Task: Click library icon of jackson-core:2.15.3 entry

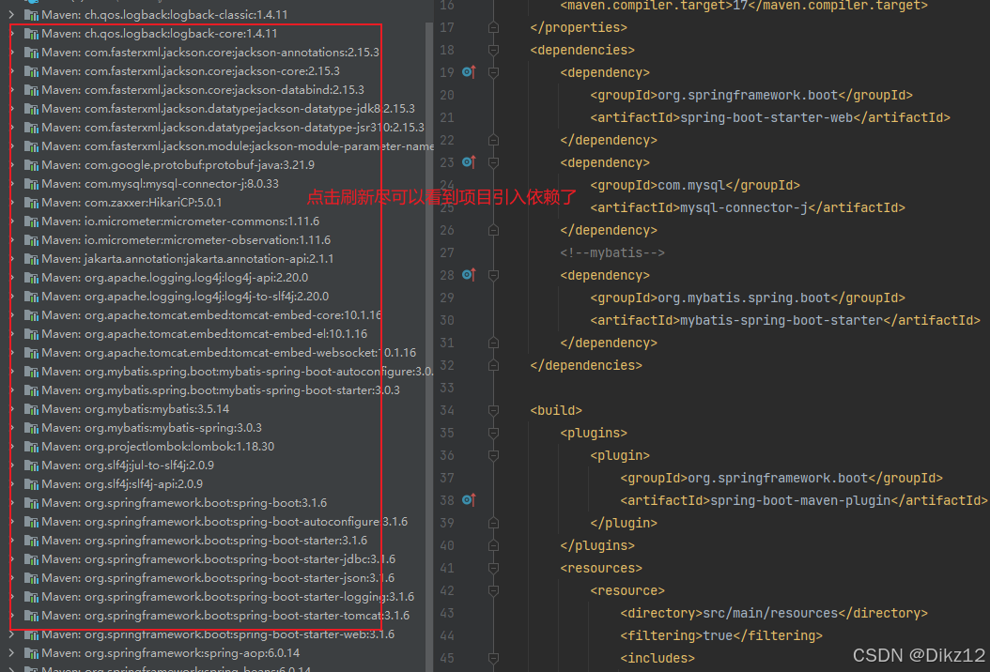Action: click(x=31, y=71)
